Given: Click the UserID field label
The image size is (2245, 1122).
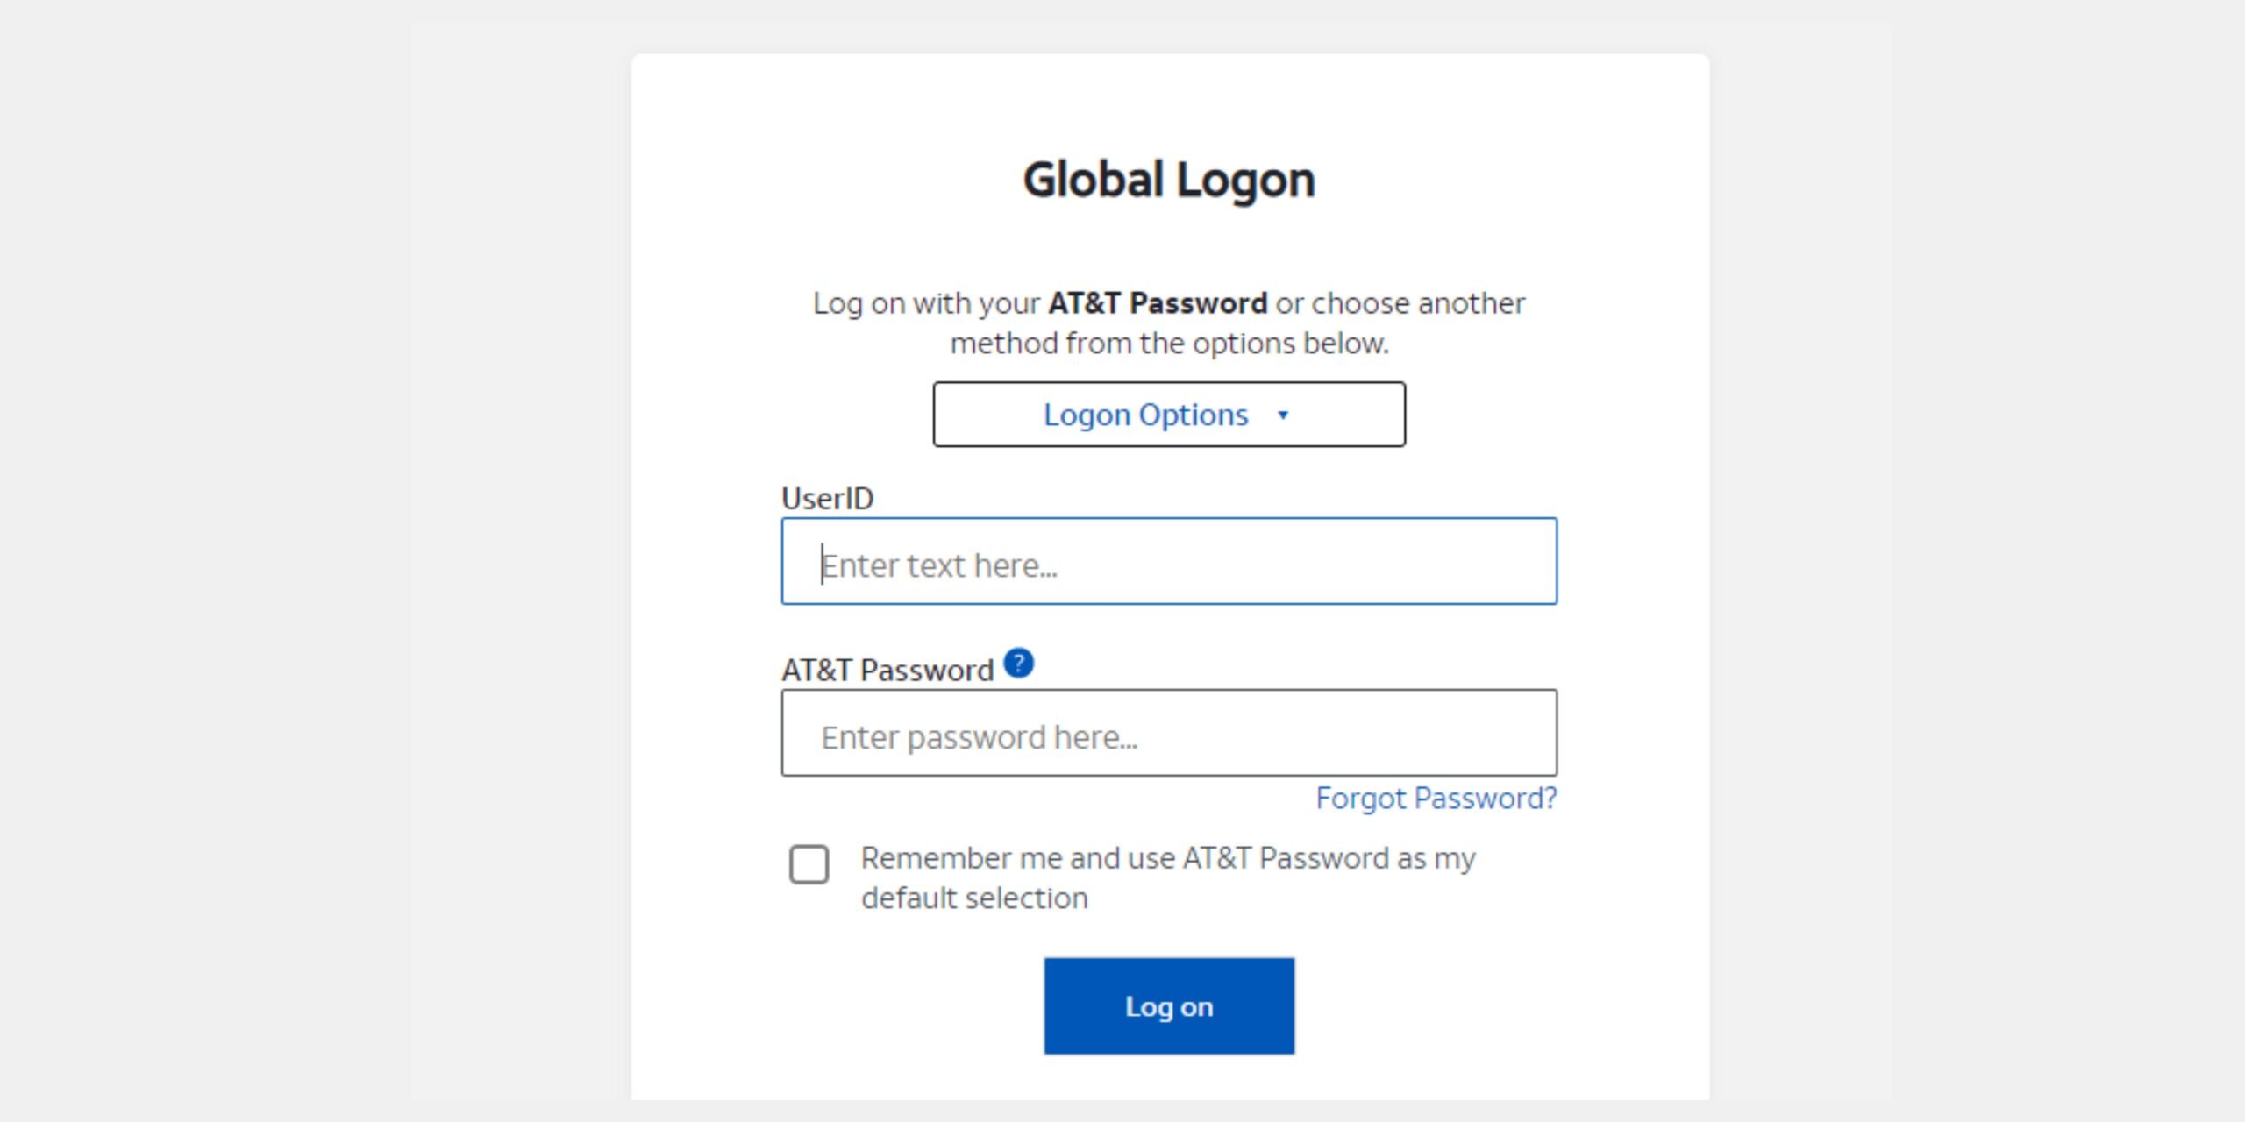Looking at the screenshot, I should click(x=827, y=499).
